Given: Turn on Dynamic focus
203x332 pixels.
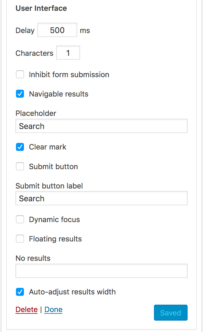Looking at the screenshot, I should tap(20, 219).
